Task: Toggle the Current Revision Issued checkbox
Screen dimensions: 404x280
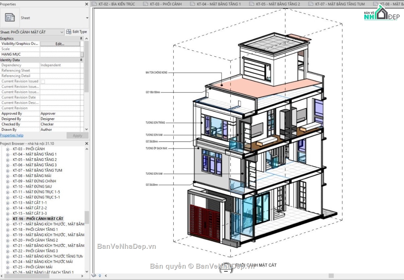Action: point(43,81)
